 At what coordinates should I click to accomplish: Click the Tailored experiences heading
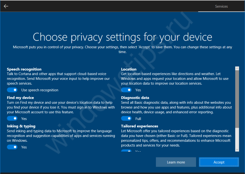(140, 126)
